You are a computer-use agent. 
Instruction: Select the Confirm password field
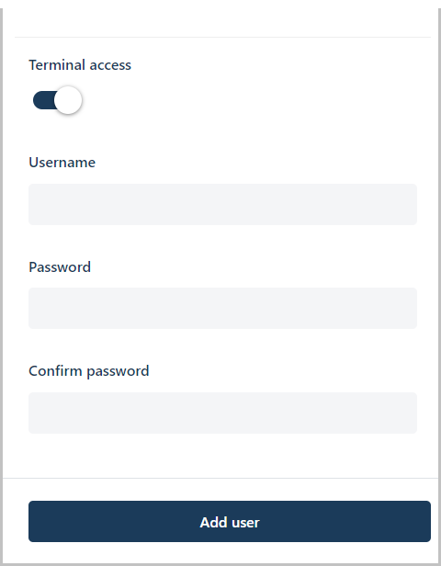tap(222, 413)
